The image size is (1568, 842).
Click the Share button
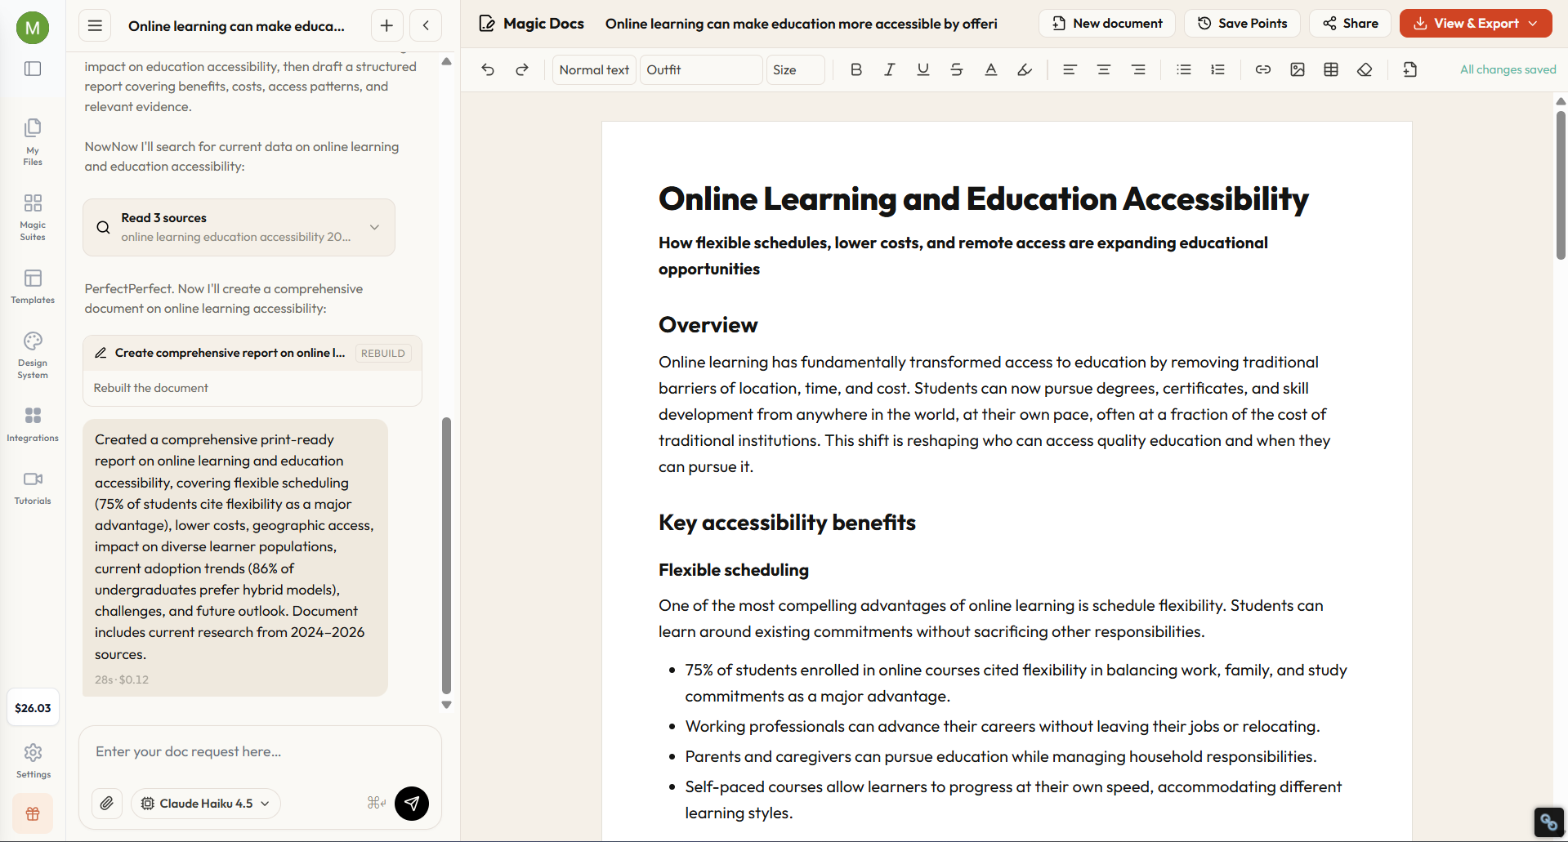1351,24
